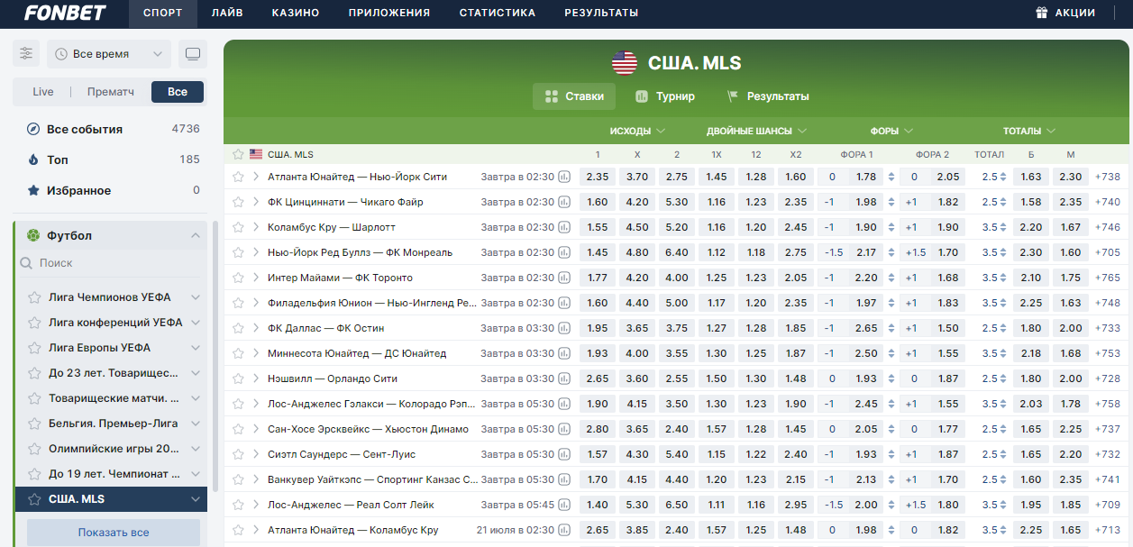
Task: Open statistics icon for Интер Майами — ФК Торонто
Action: coord(564,278)
